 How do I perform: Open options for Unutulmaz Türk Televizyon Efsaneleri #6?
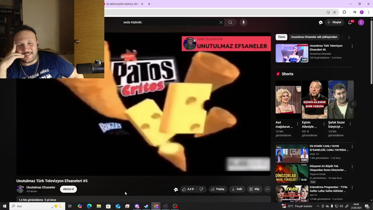coord(352,46)
